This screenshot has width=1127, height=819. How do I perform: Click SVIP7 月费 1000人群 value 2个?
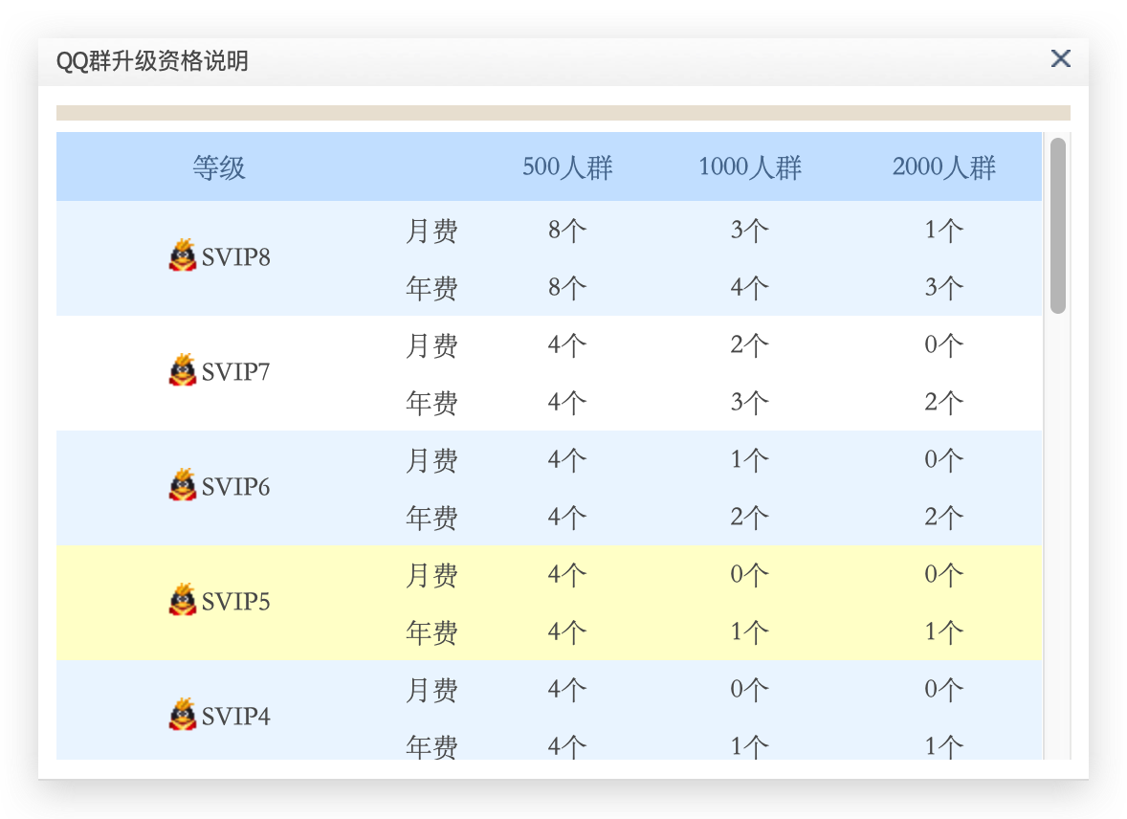point(750,345)
